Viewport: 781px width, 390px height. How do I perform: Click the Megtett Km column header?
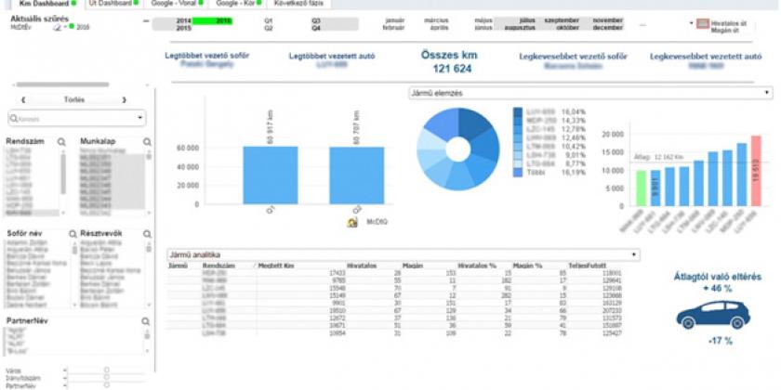[x=277, y=266]
